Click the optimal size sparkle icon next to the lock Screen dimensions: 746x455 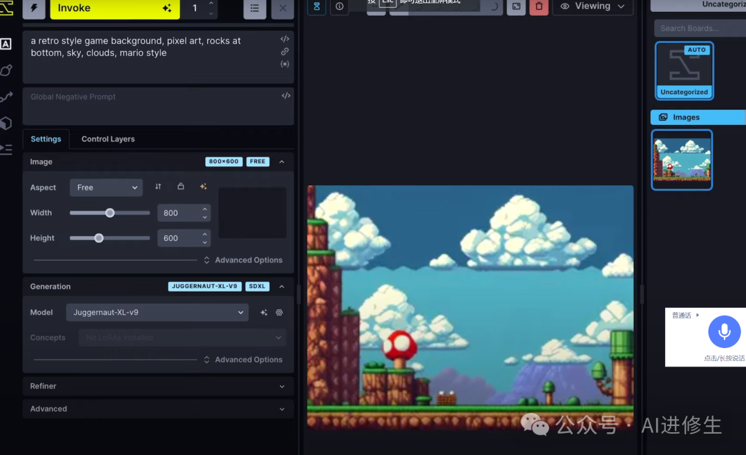coord(203,186)
